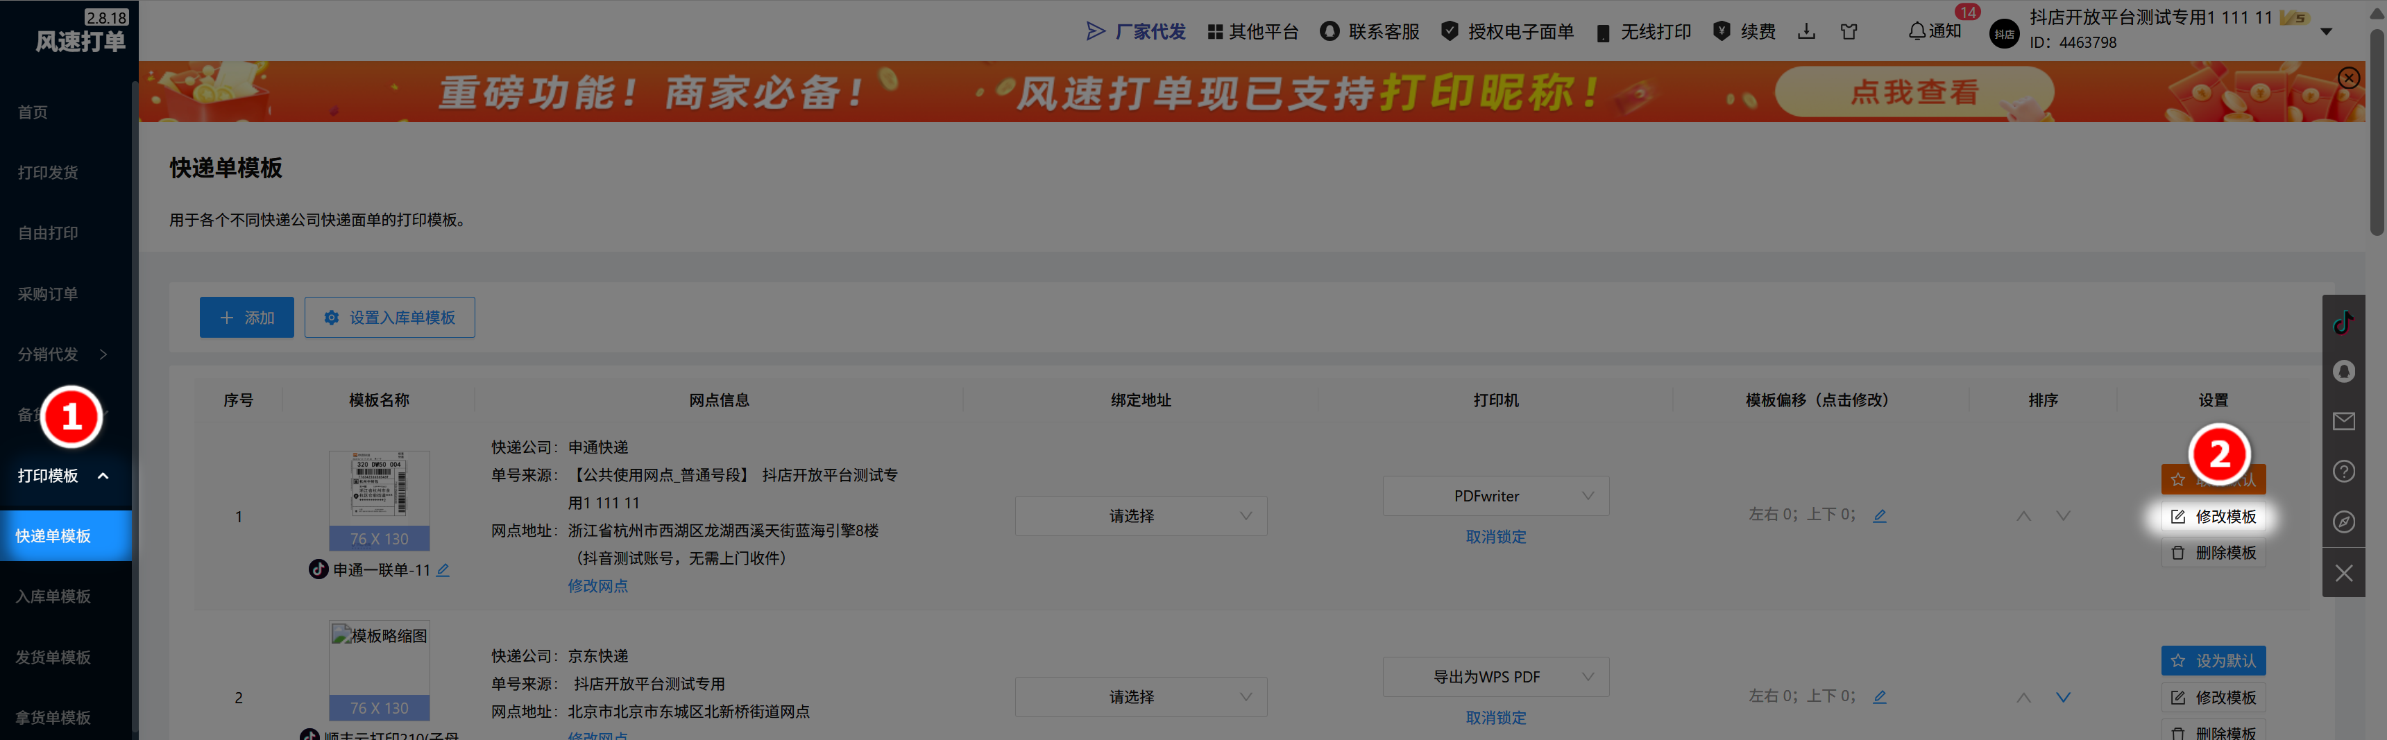
Task: Move row 2 template up arrow
Action: pyautogui.click(x=2024, y=696)
